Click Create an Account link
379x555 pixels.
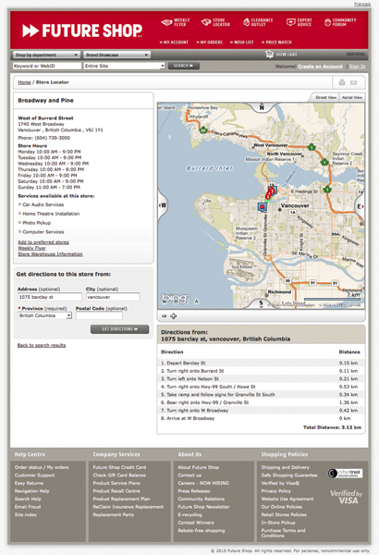click(x=320, y=67)
